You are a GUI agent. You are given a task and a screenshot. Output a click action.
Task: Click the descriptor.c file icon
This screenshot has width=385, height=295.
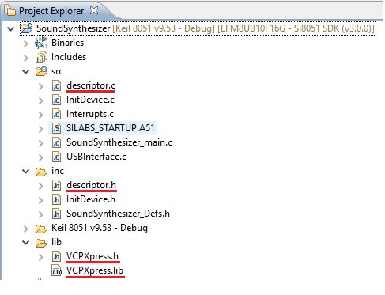(x=56, y=85)
